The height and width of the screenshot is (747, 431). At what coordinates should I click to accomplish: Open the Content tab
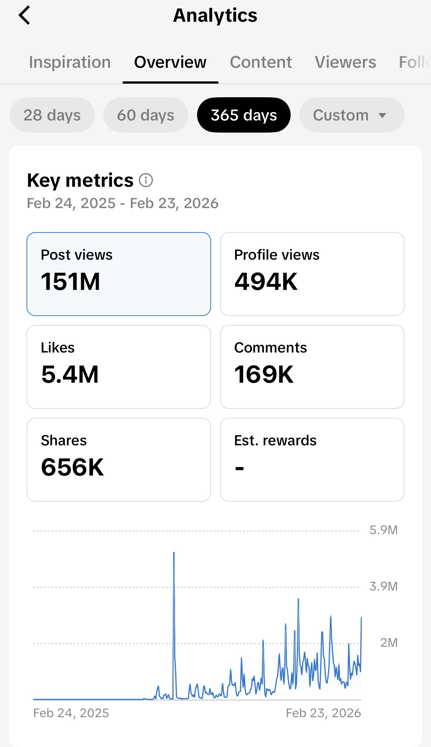[261, 62]
